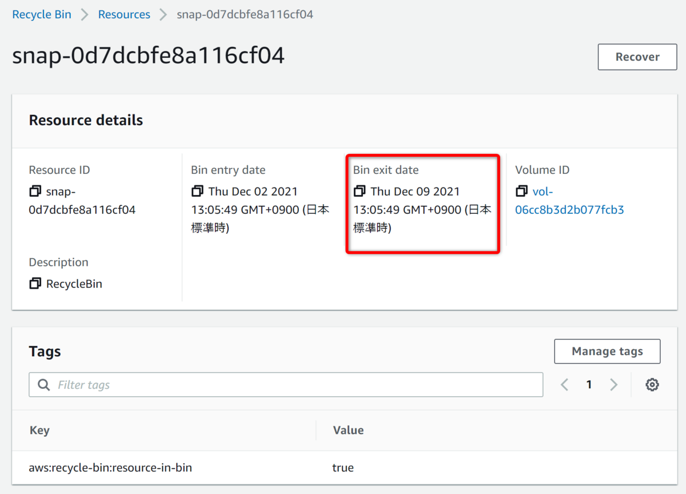
Task: Click the page title snap-0d7dcbfe8a116cf04
Action: (x=148, y=56)
